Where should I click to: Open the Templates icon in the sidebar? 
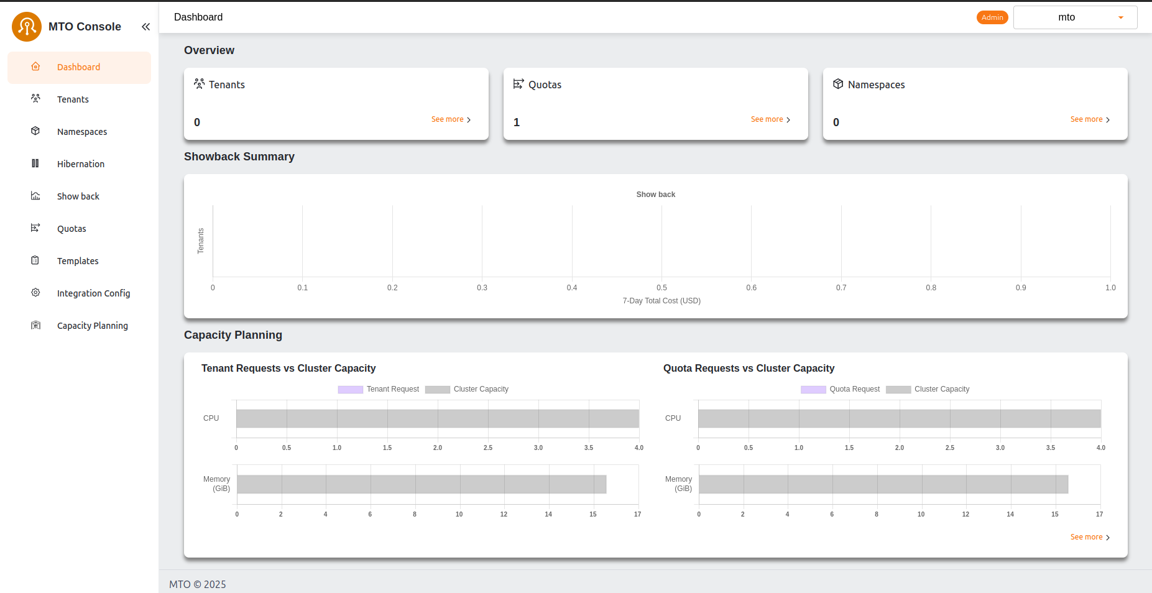click(x=35, y=260)
